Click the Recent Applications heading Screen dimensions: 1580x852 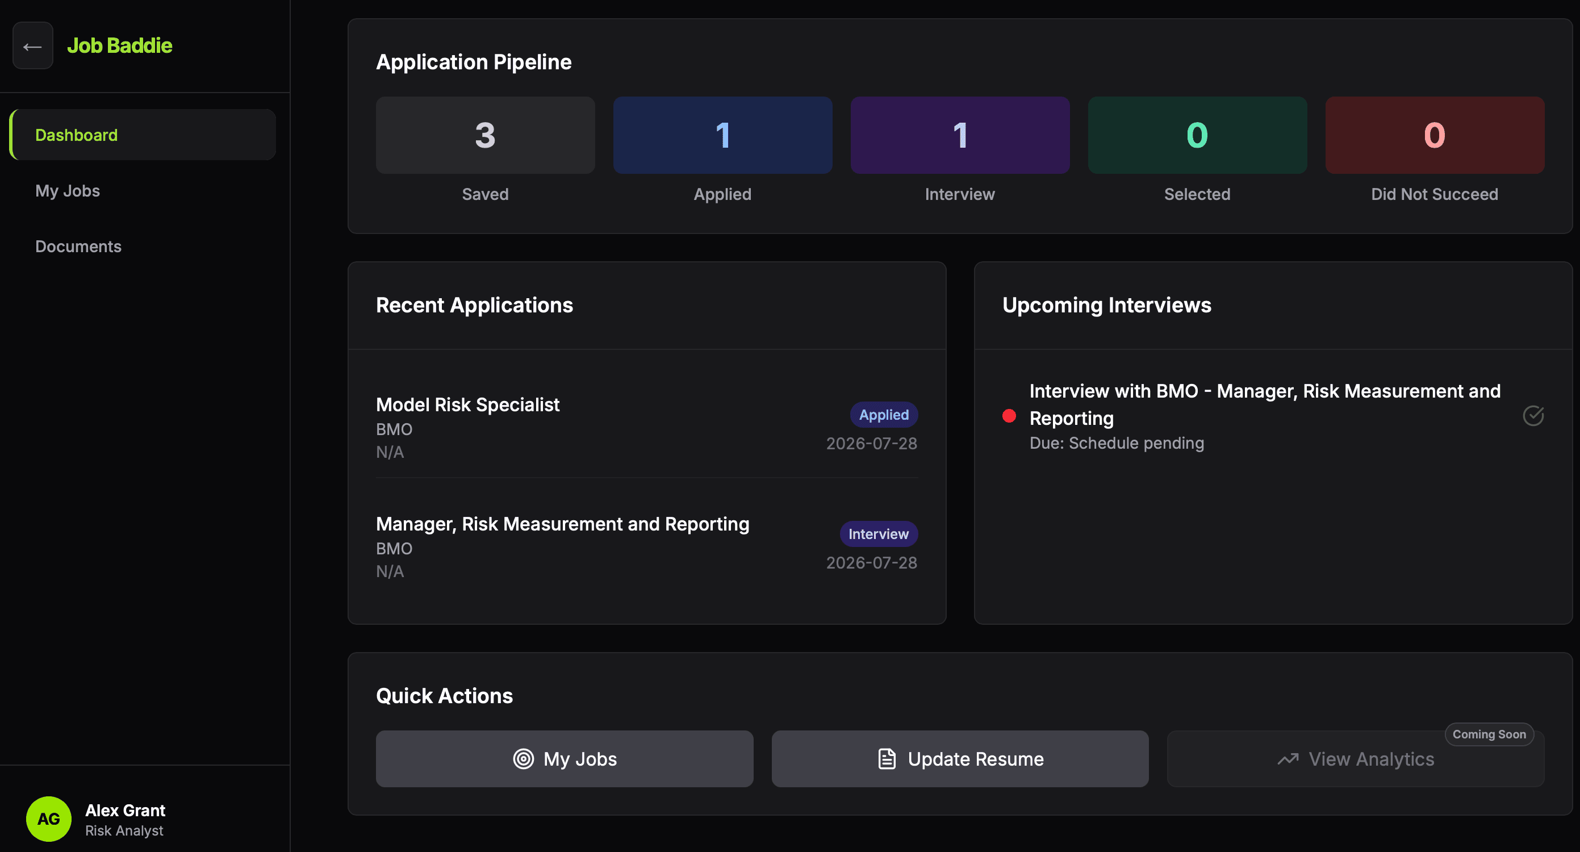(x=474, y=305)
